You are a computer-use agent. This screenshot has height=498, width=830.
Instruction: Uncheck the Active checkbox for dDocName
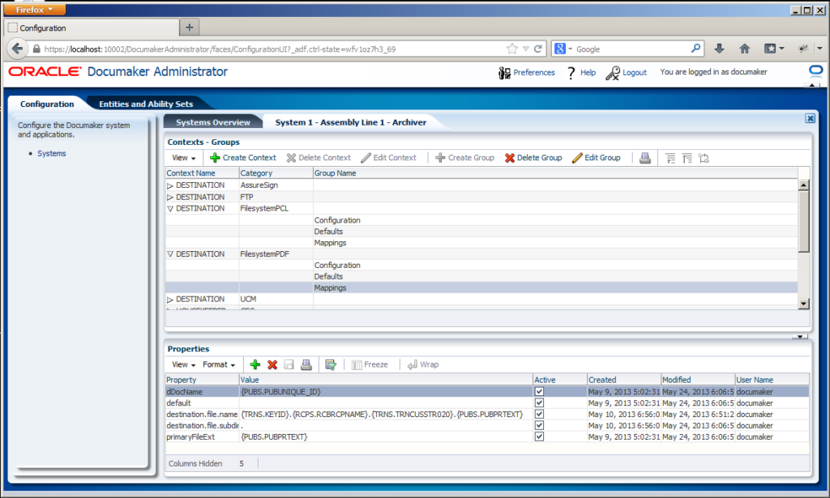[539, 391]
